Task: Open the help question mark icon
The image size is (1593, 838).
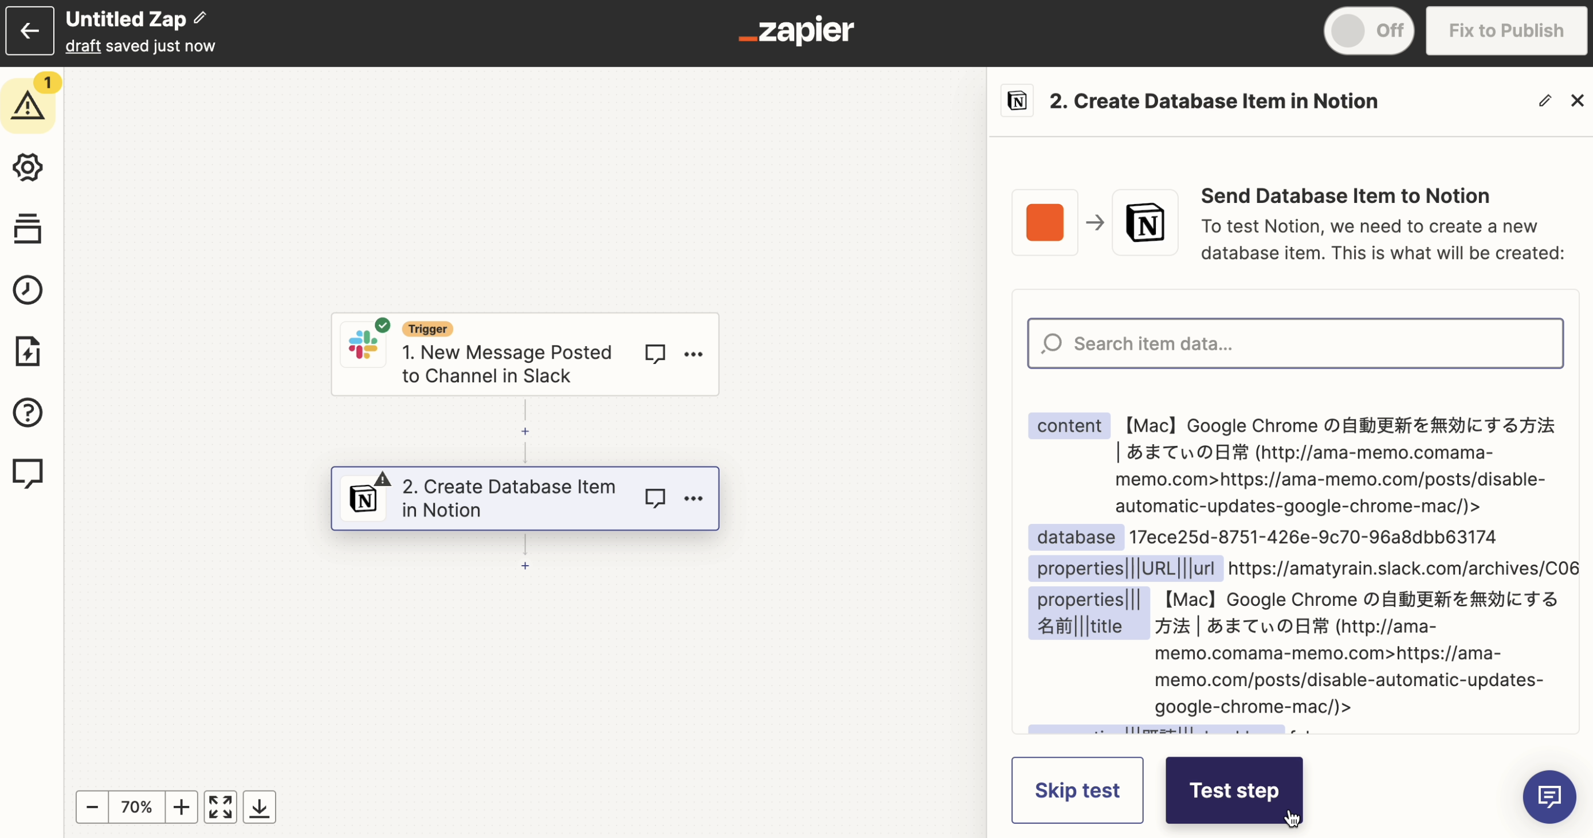Action: click(x=28, y=413)
